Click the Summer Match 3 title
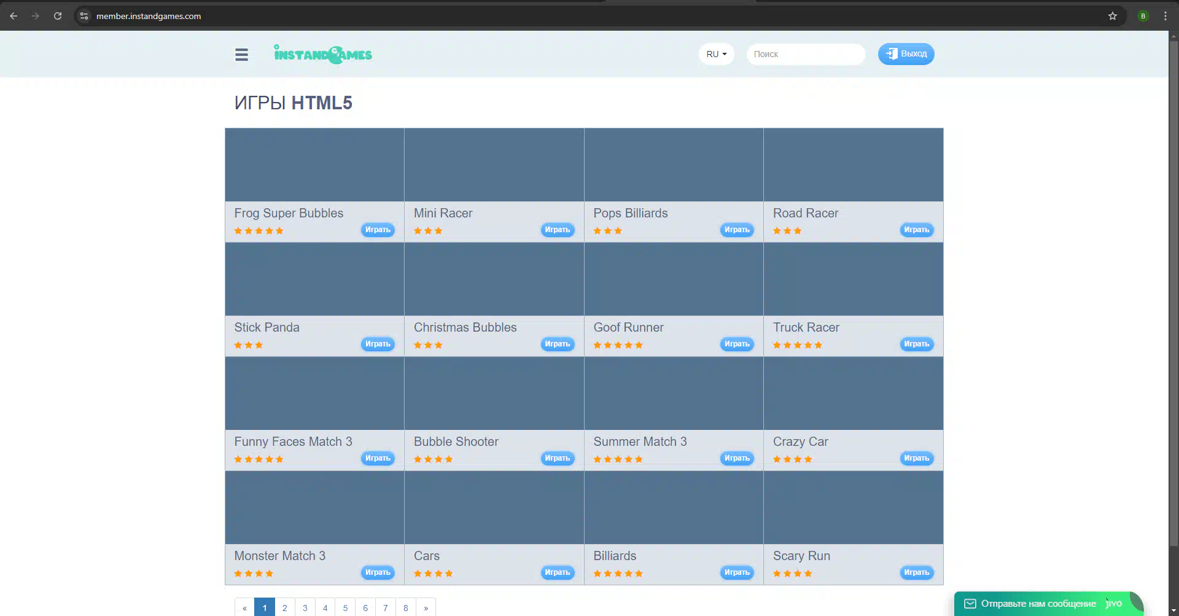Image resolution: width=1179 pixels, height=616 pixels. [640, 442]
